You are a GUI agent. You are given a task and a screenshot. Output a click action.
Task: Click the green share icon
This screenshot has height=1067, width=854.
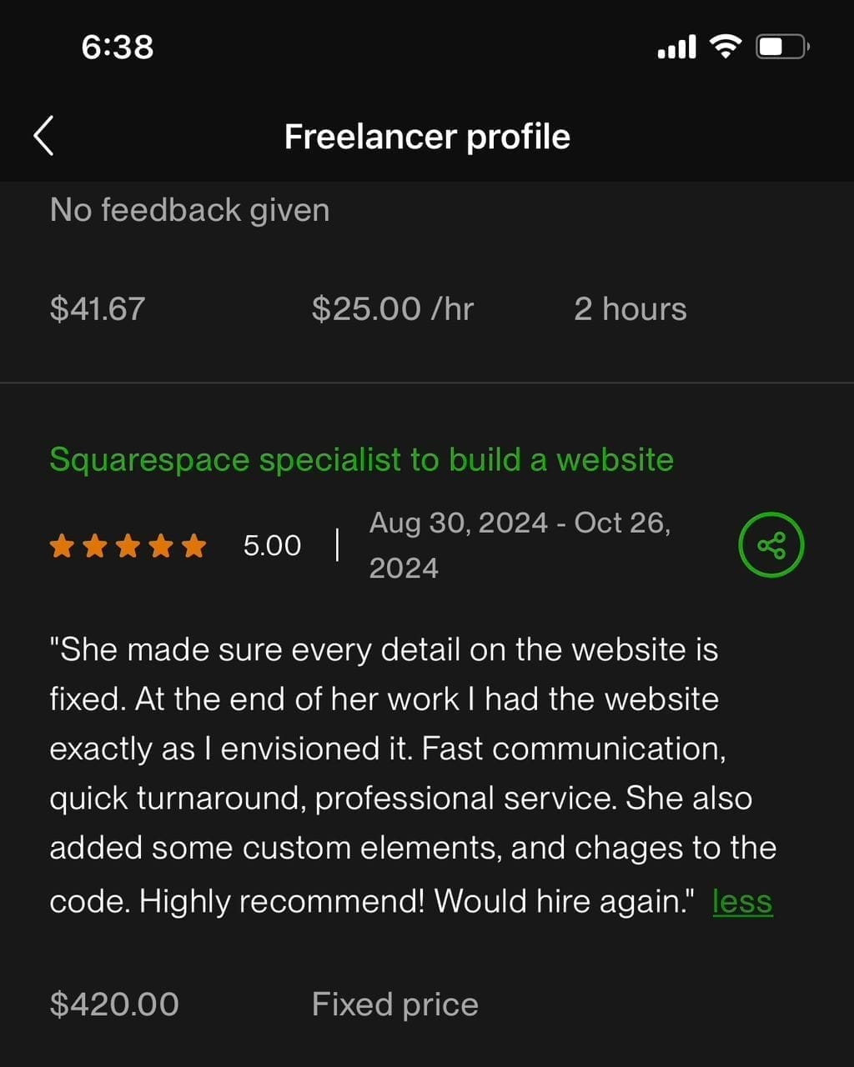(x=771, y=546)
